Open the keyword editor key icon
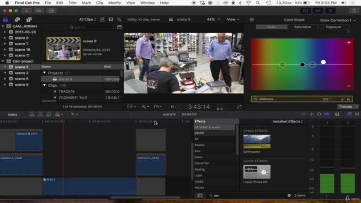 click(x=39, y=11)
